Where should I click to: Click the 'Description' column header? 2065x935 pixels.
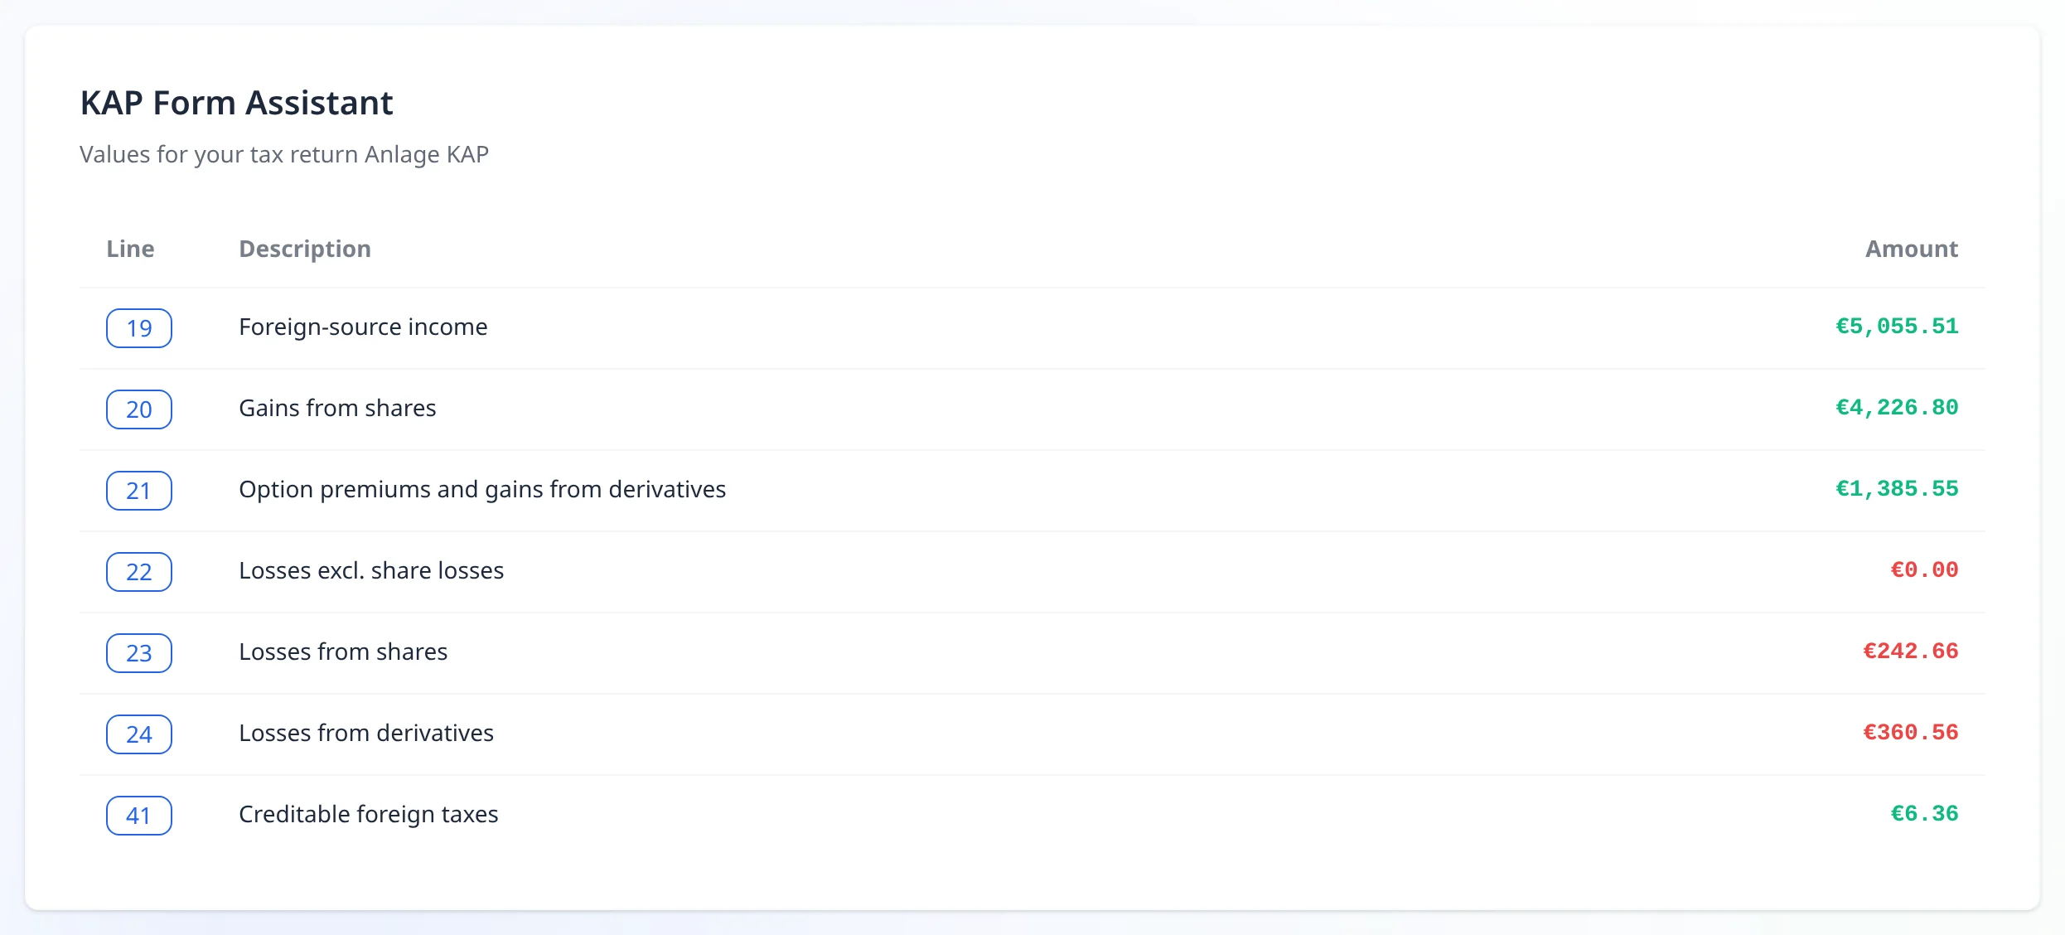click(x=305, y=249)
